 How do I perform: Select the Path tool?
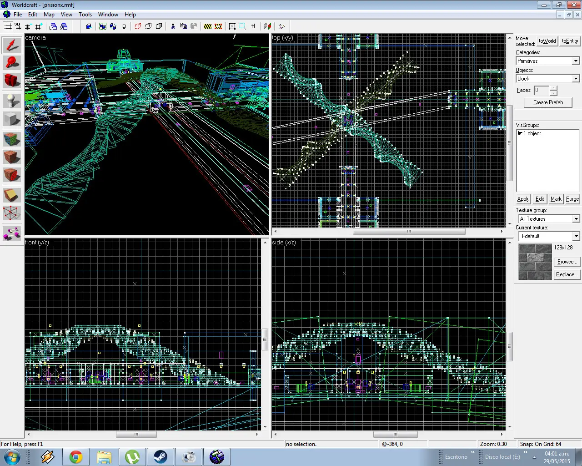12,233
